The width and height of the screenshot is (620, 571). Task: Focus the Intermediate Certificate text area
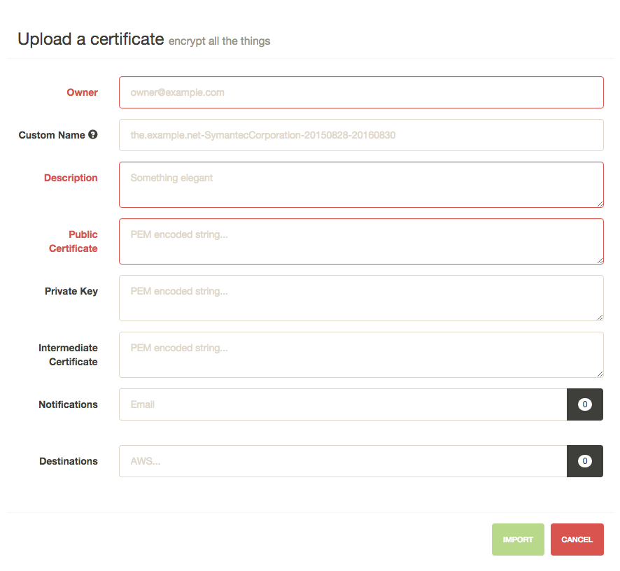coord(361,355)
